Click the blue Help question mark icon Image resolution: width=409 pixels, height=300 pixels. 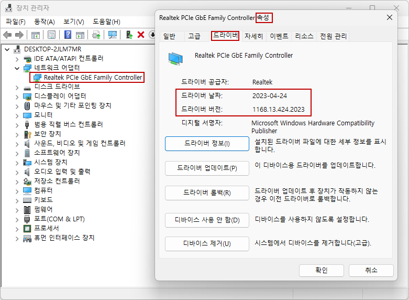tap(68, 35)
